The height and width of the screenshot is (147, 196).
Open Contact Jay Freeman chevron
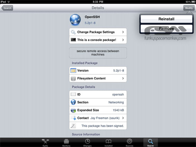[x=123, y=118]
